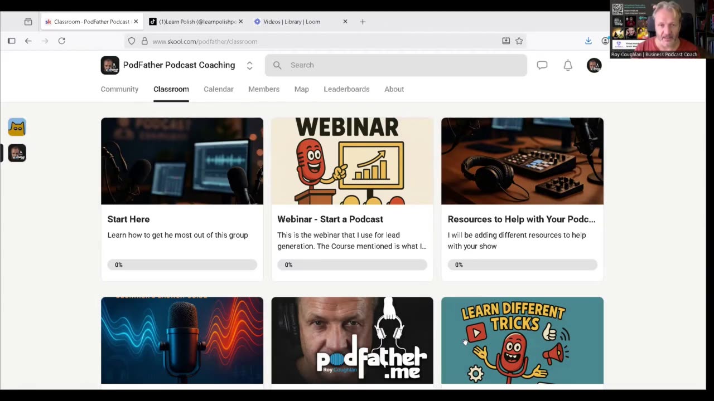Close the Videos Library Loom tab
This screenshot has height=401, width=714.
click(345, 22)
